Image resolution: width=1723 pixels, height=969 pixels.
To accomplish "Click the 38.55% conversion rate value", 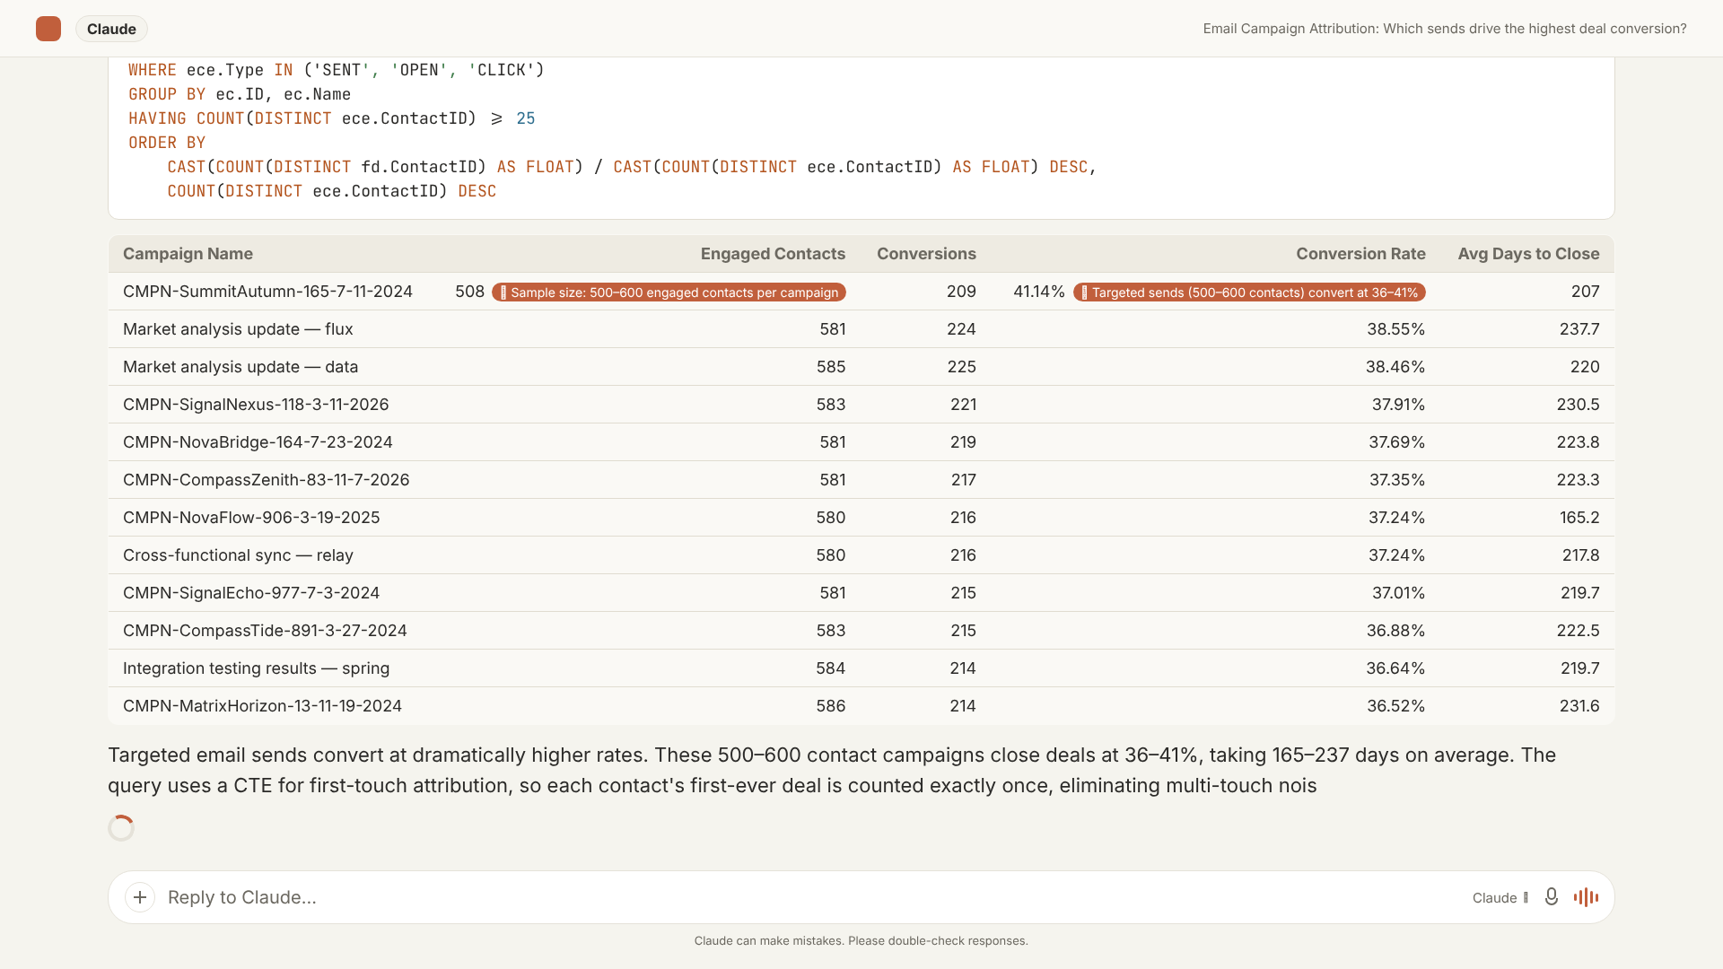I will point(1395,329).
